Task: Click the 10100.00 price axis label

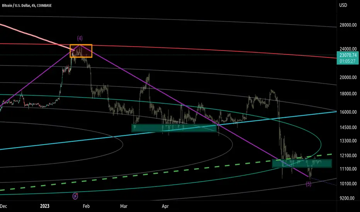Action: click(x=348, y=183)
